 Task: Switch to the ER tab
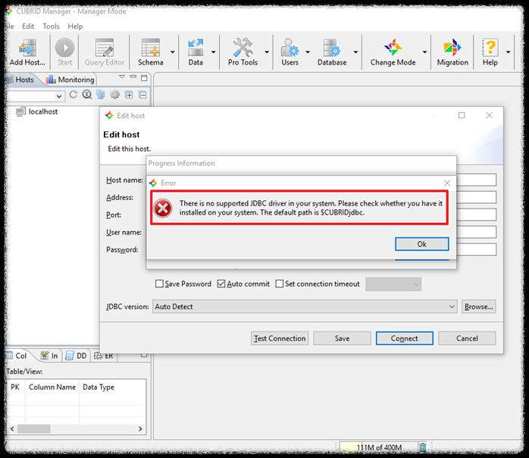(104, 356)
